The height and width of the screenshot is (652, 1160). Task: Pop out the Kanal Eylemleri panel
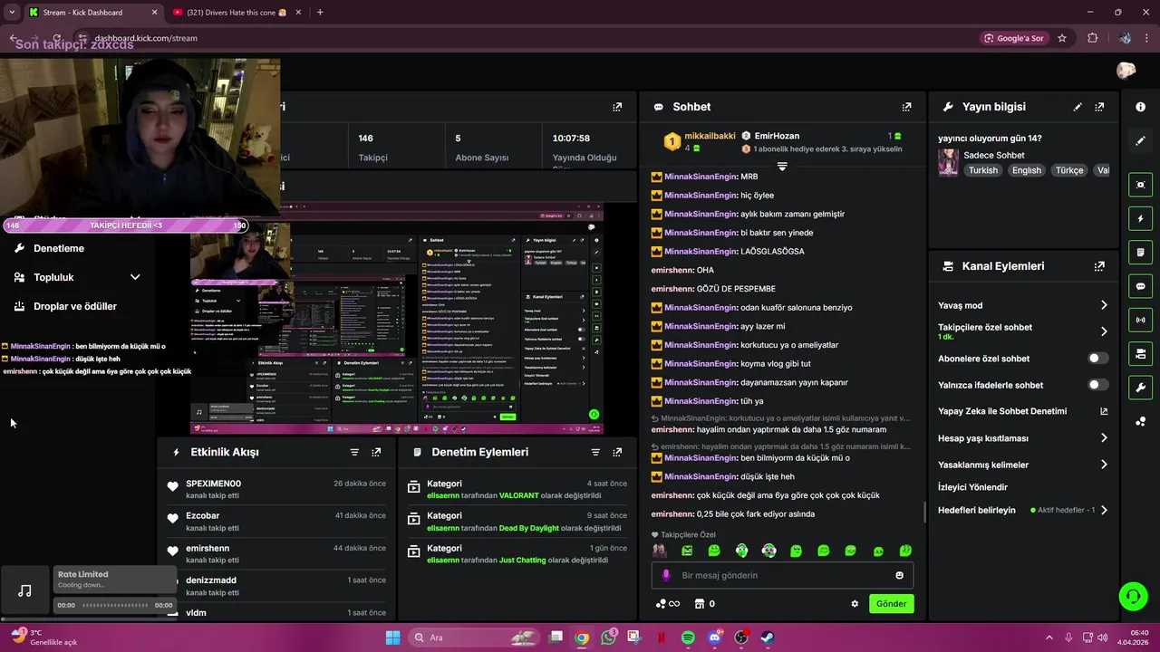1099,266
